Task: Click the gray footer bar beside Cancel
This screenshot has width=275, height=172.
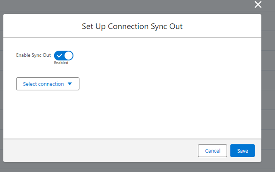Action: pyautogui.click(x=100, y=150)
